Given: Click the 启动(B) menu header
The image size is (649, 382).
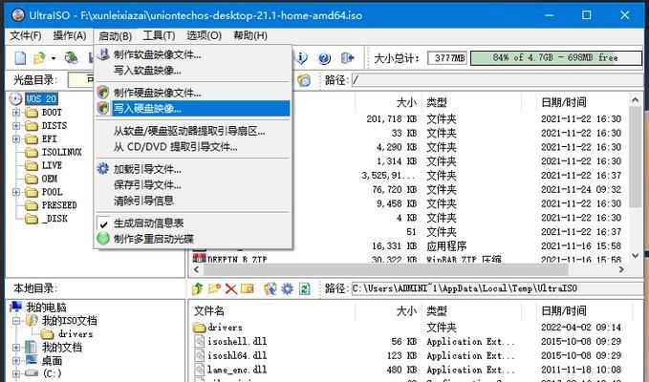Looking at the screenshot, I should [x=115, y=36].
